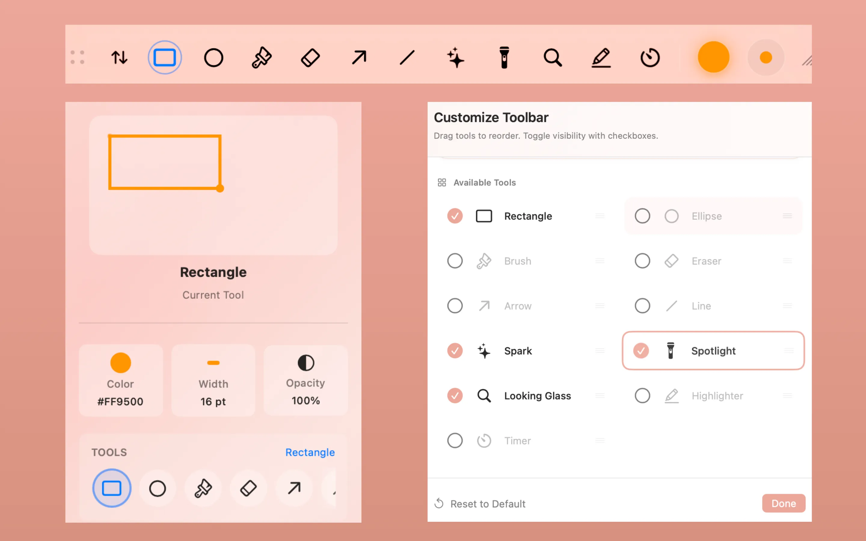This screenshot has height=541, width=866.
Task: Enable the Highlighter checkbox
Action: click(642, 396)
